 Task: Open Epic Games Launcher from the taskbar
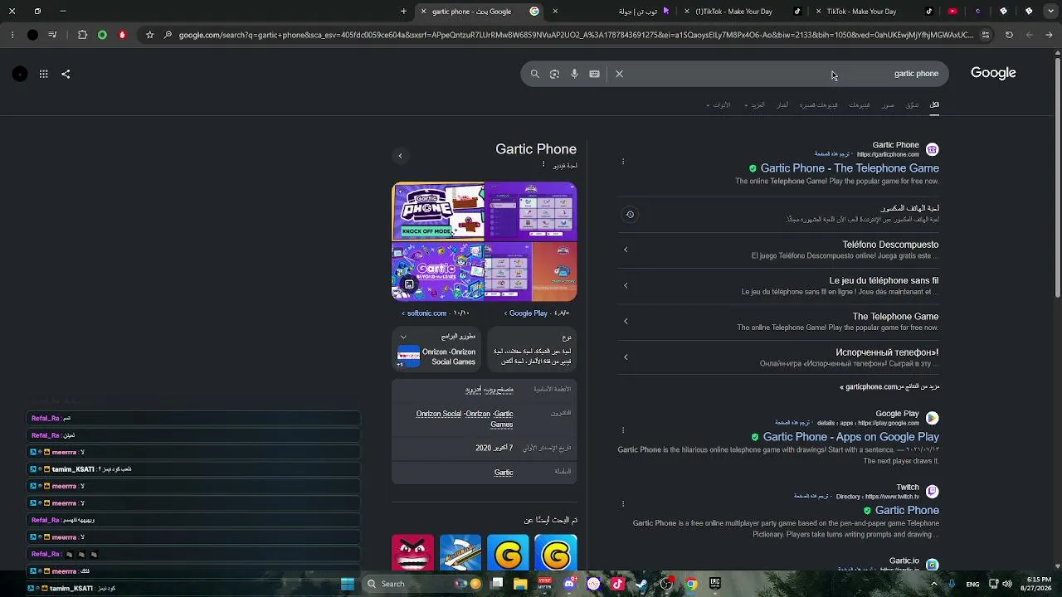click(714, 584)
